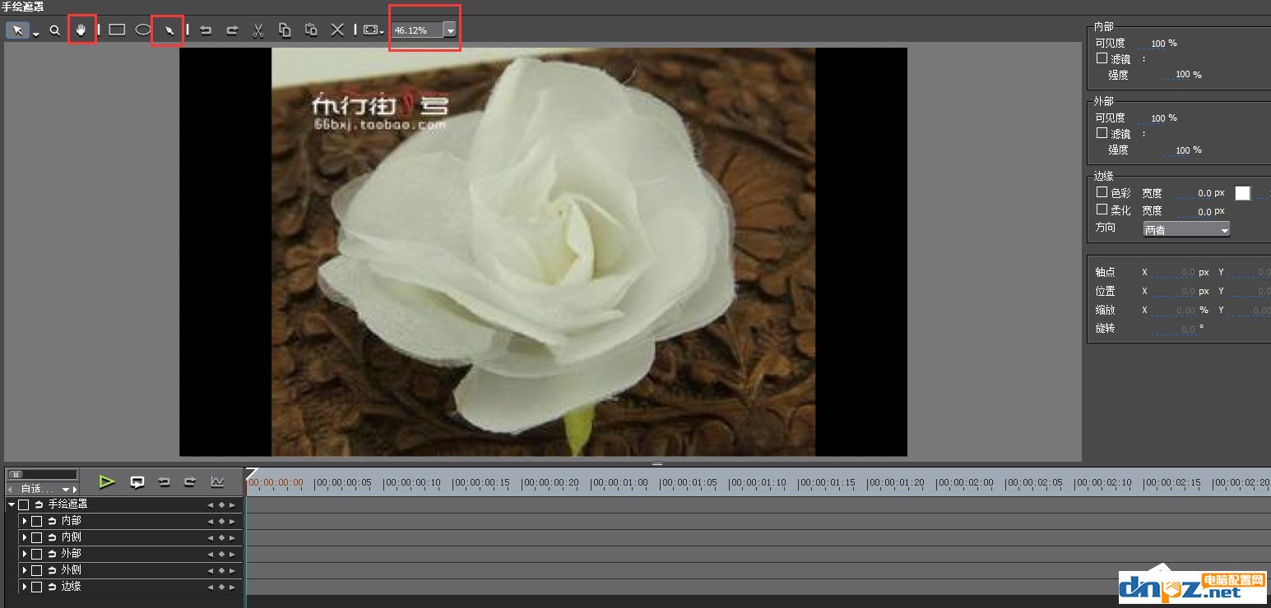Viewport: 1271px width, 608px height.
Task: Select the hand pan tool
Action: point(81,30)
